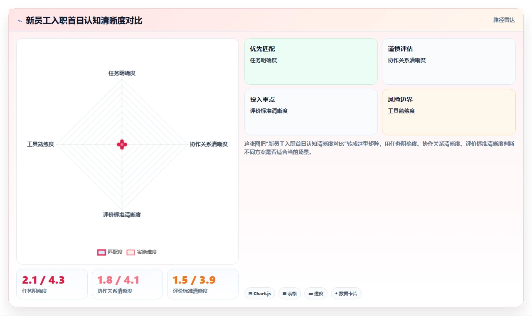Screen dimensions: 532x316
Task: Click 评价标准清晰度 text in 投入重点 card
Action: (269, 111)
